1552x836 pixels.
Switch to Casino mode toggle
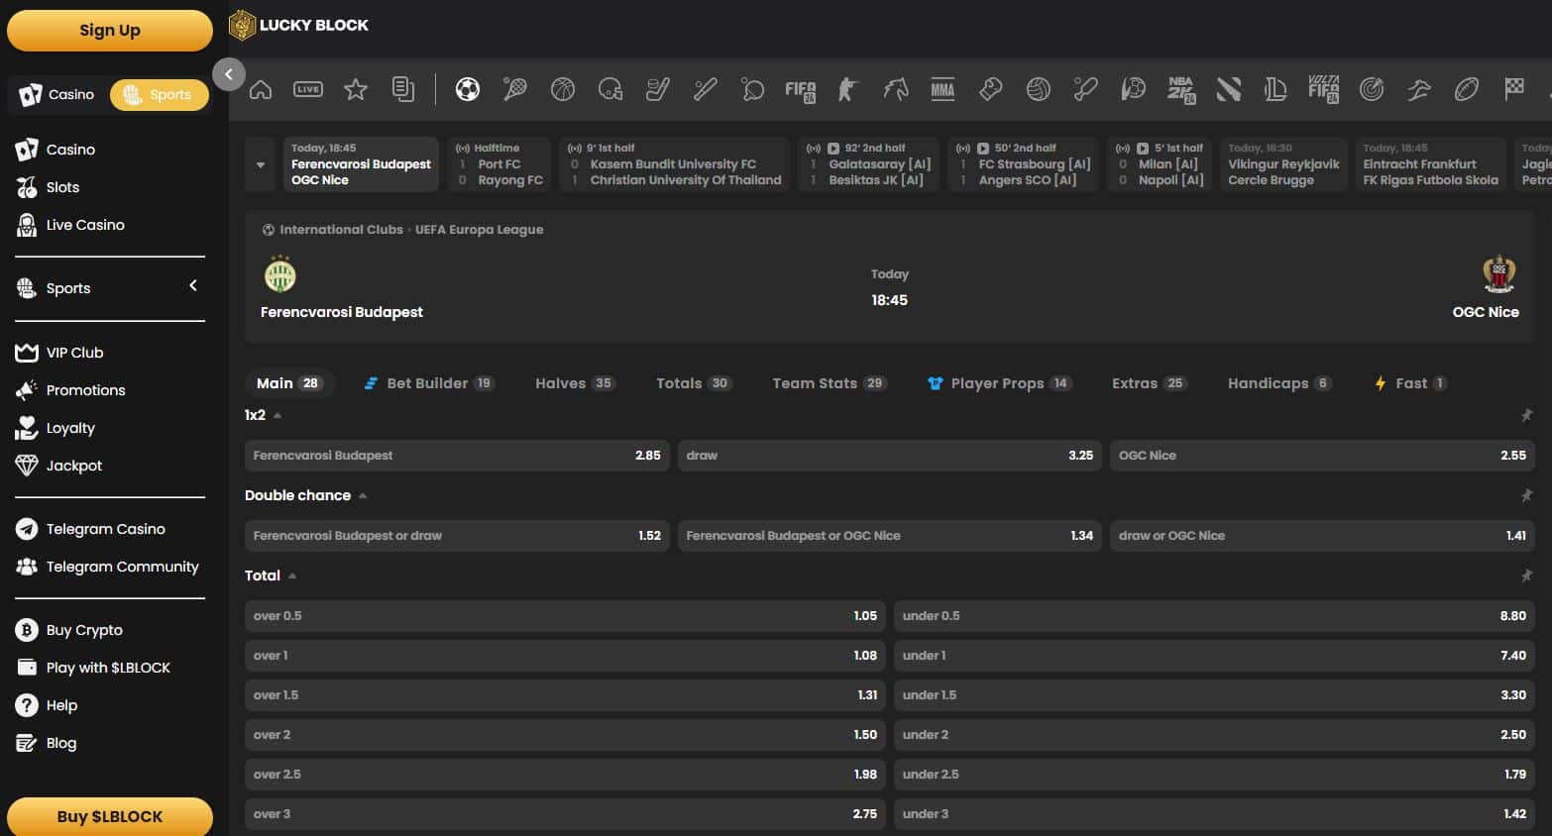pyautogui.click(x=57, y=94)
